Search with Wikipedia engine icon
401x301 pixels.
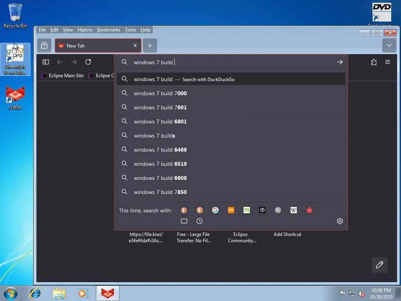pos(294,210)
